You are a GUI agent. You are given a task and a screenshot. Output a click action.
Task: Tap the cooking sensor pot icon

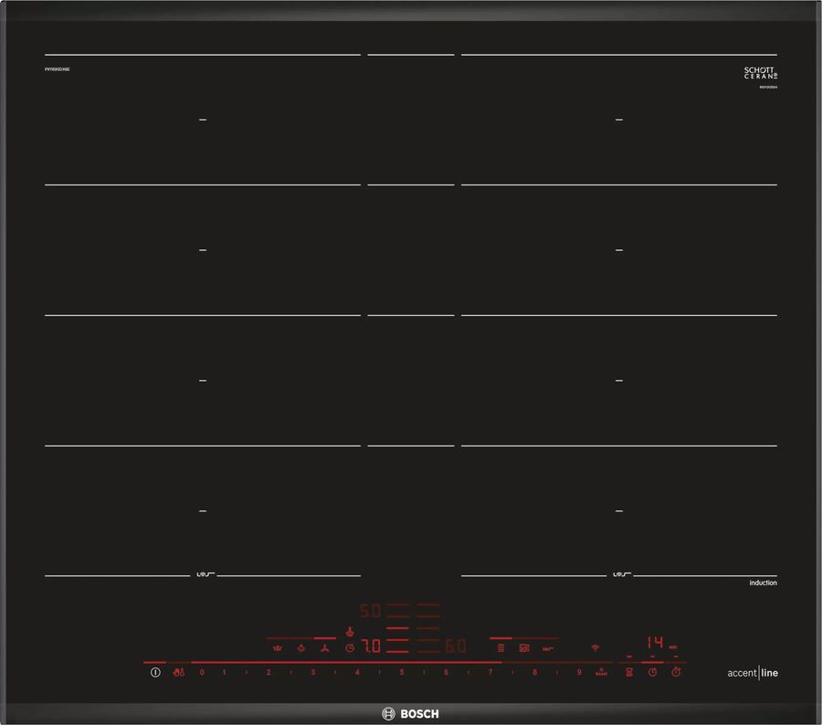pos(524,648)
